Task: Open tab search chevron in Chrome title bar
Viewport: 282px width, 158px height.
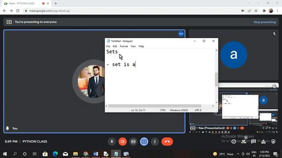Action: point(249,3)
